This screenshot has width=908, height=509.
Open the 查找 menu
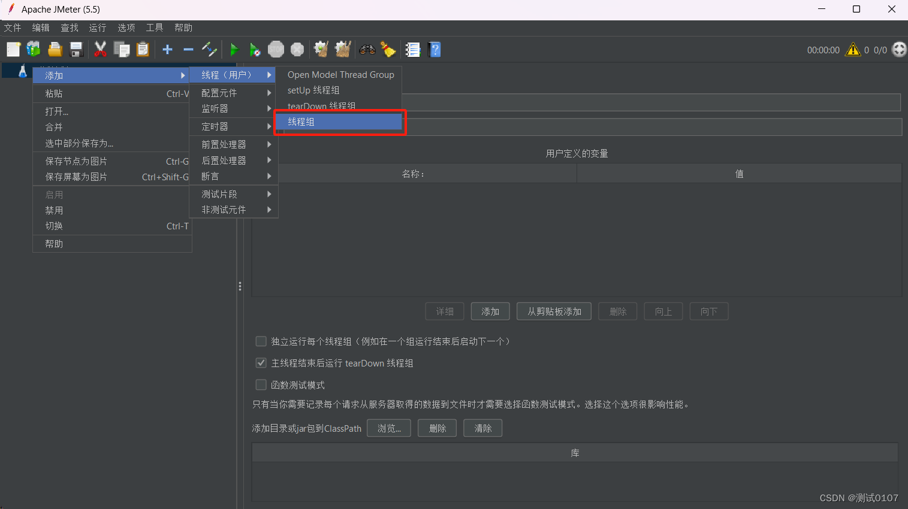click(x=70, y=28)
